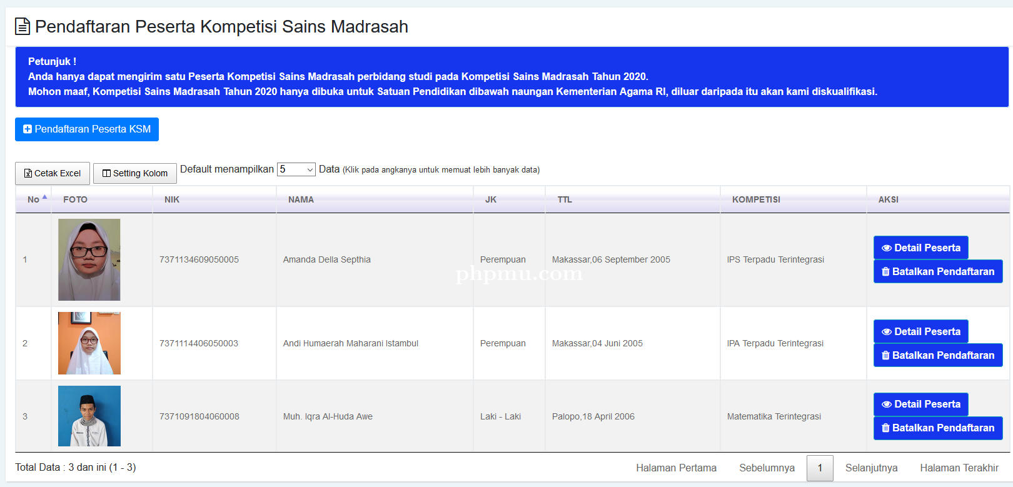The image size is (1013, 487).
Task: Click the Pendaftaran Peserta KSM button
Action: (87, 129)
